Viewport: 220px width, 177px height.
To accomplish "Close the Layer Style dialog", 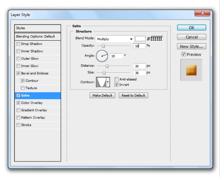I will [x=203, y=13].
